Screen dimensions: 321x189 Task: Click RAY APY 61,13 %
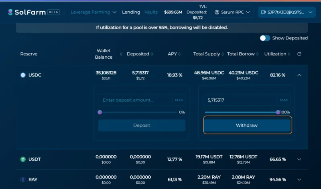click(175, 180)
